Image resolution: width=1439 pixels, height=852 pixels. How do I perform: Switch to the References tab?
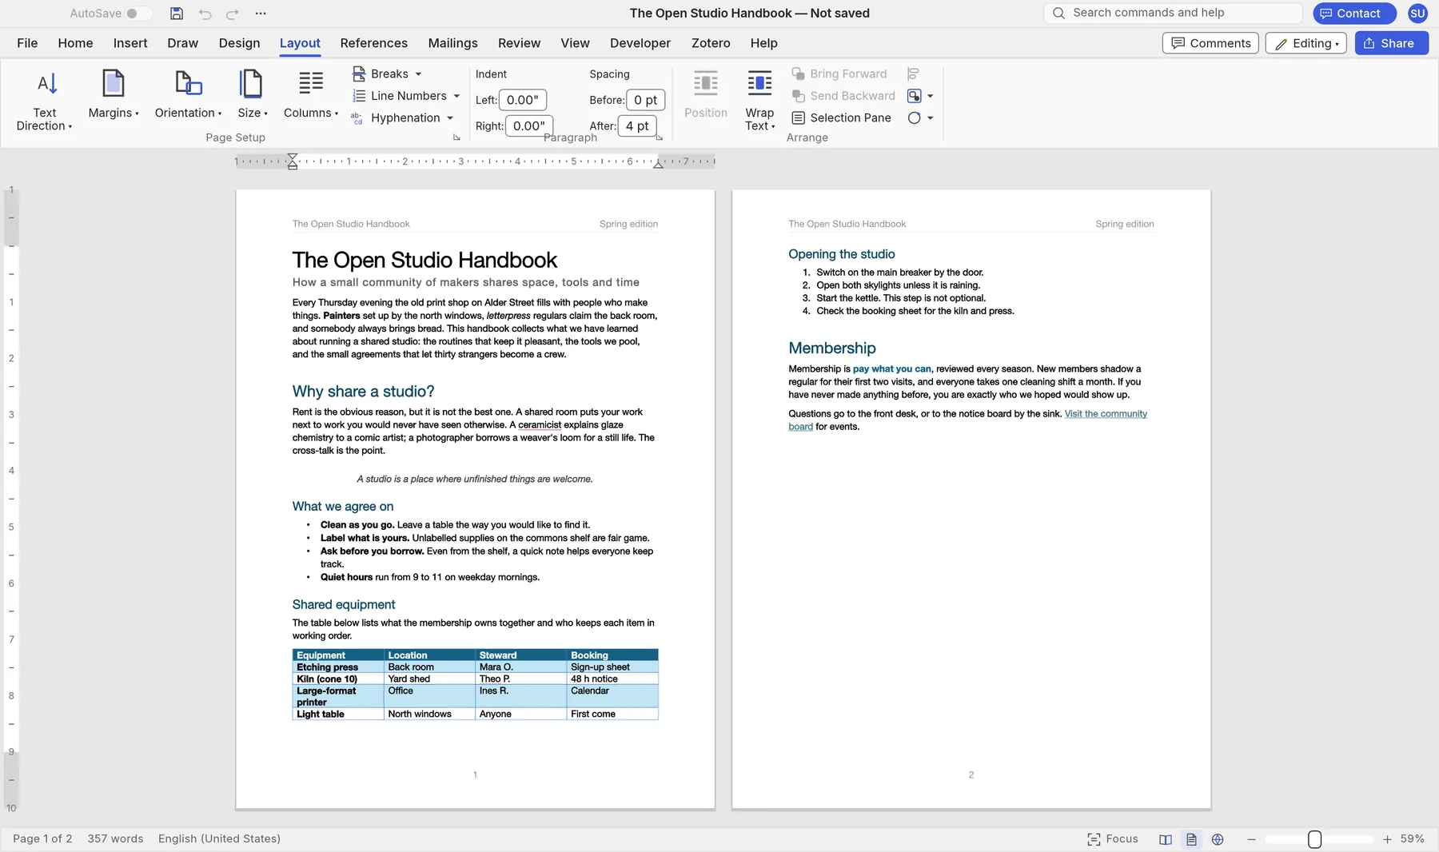click(x=373, y=43)
